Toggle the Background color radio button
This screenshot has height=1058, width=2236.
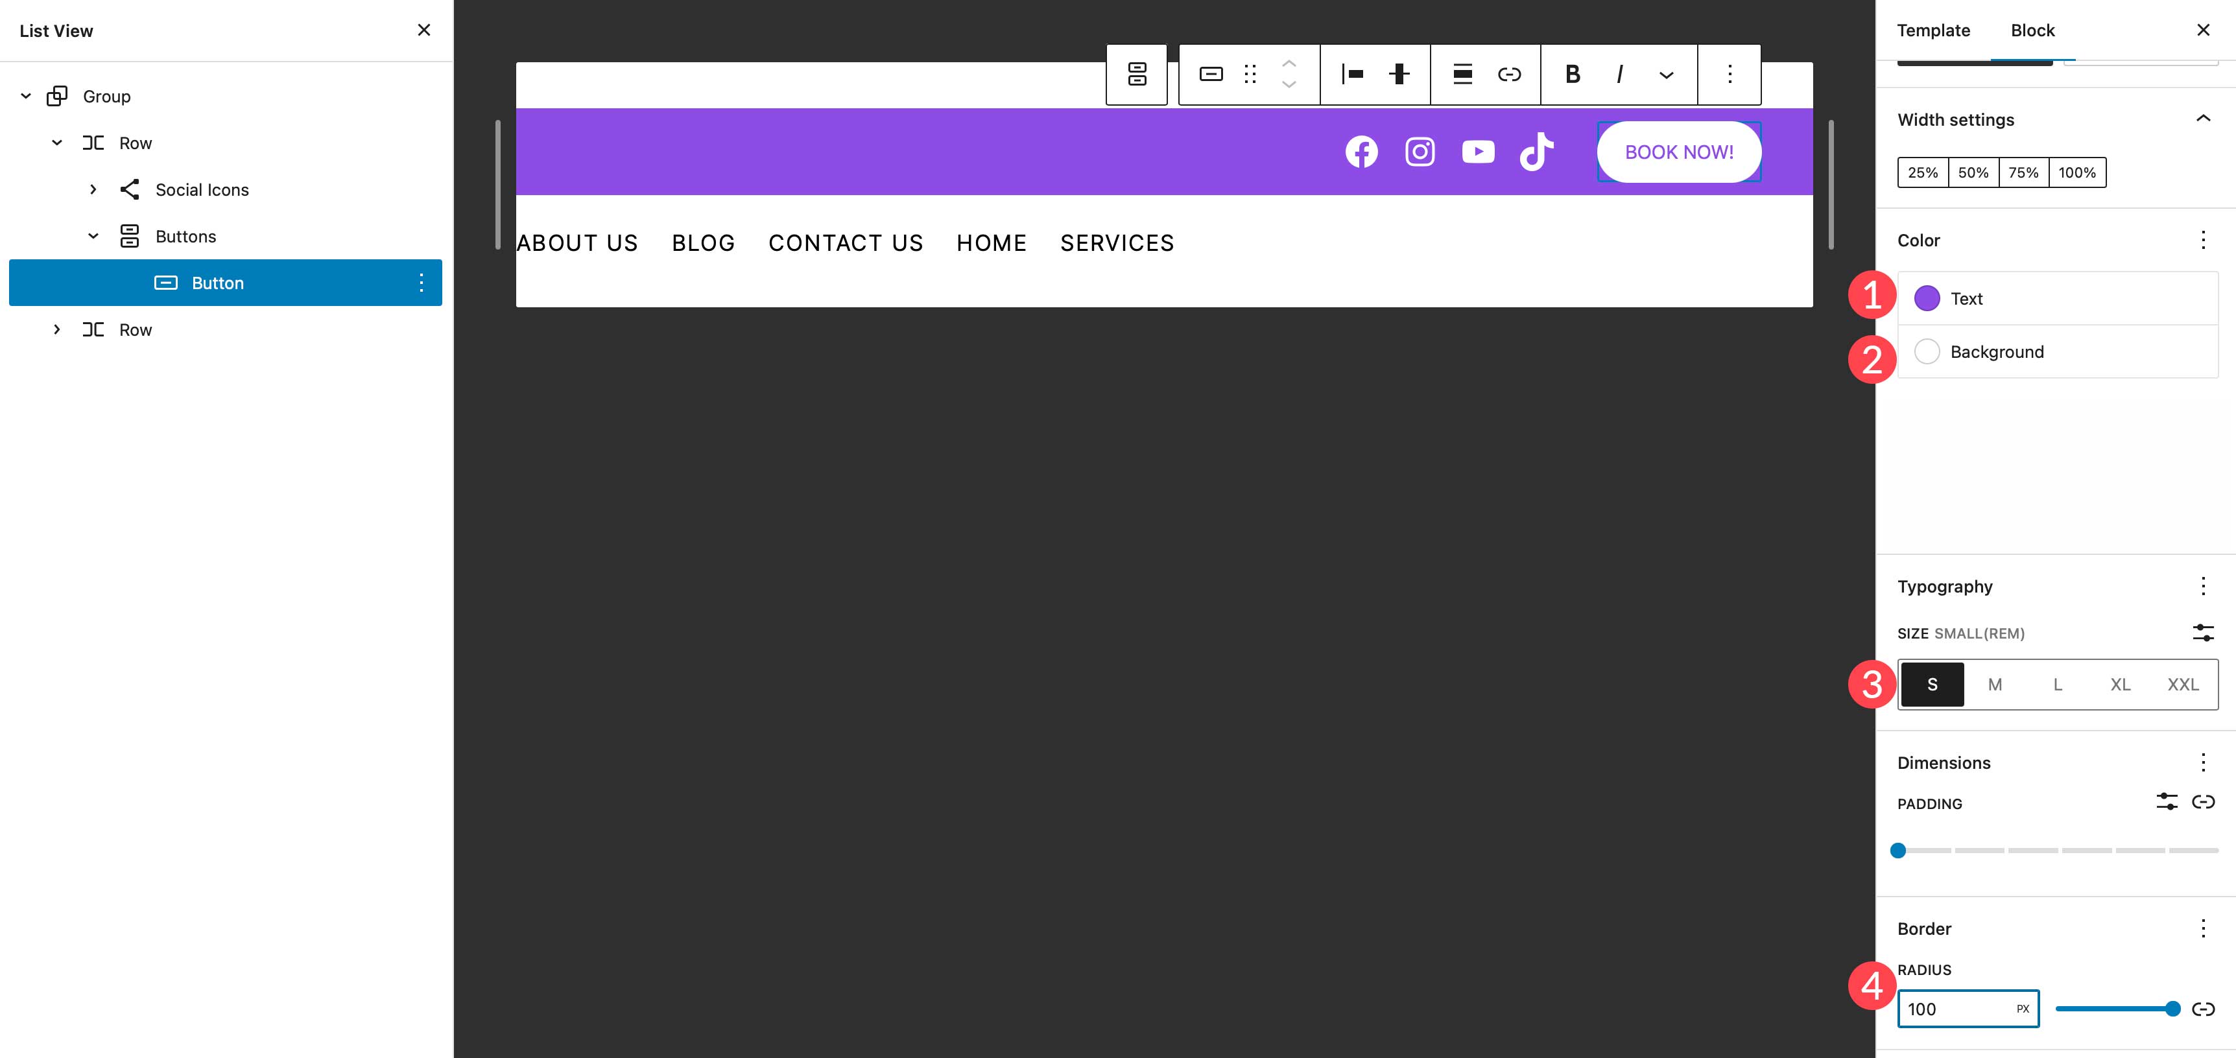[x=1927, y=351]
